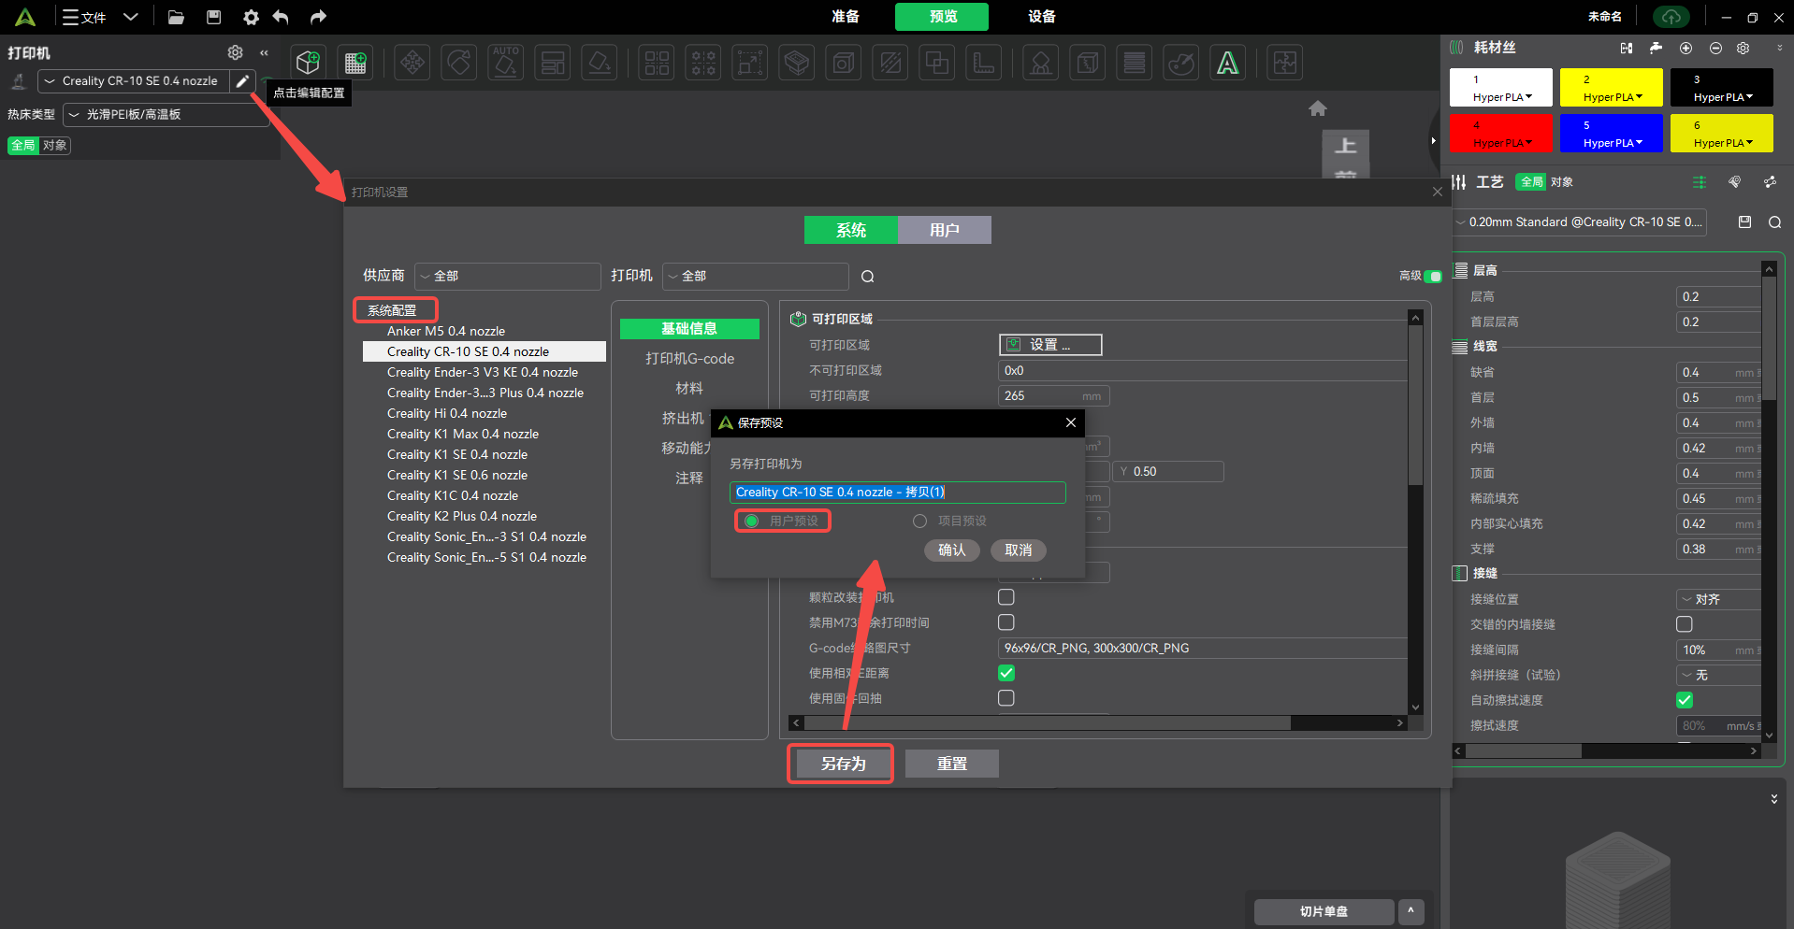Uncheck the 使用相对E距离 checkbox
The image size is (1794, 929).
(1006, 673)
